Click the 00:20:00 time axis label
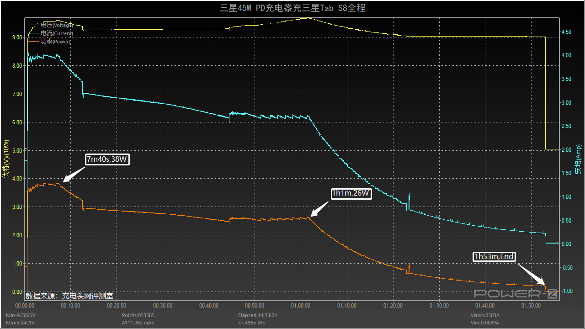This screenshot has width=585, height=329. pyautogui.click(x=117, y=306)
